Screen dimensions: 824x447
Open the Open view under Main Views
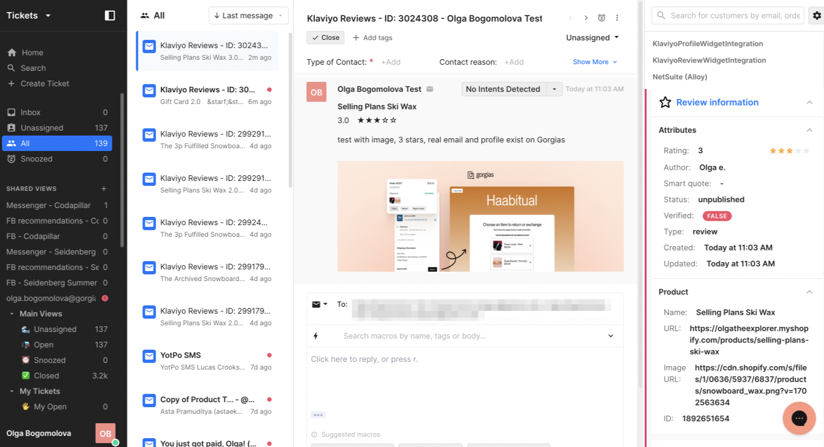click(x=64, y=345)
